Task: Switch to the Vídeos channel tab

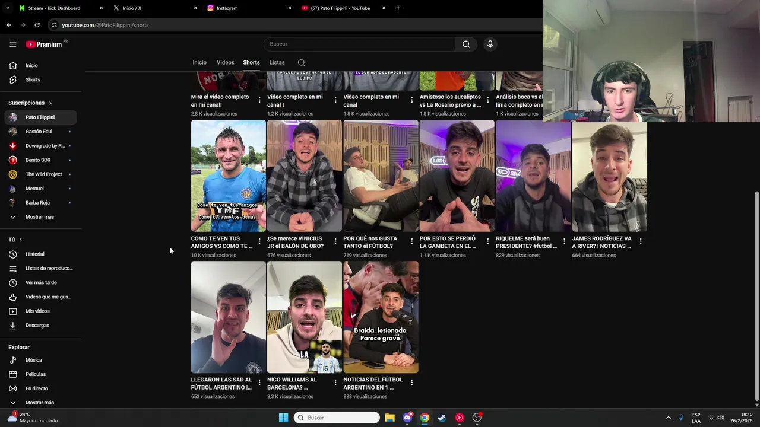Action: coord(226,62)
